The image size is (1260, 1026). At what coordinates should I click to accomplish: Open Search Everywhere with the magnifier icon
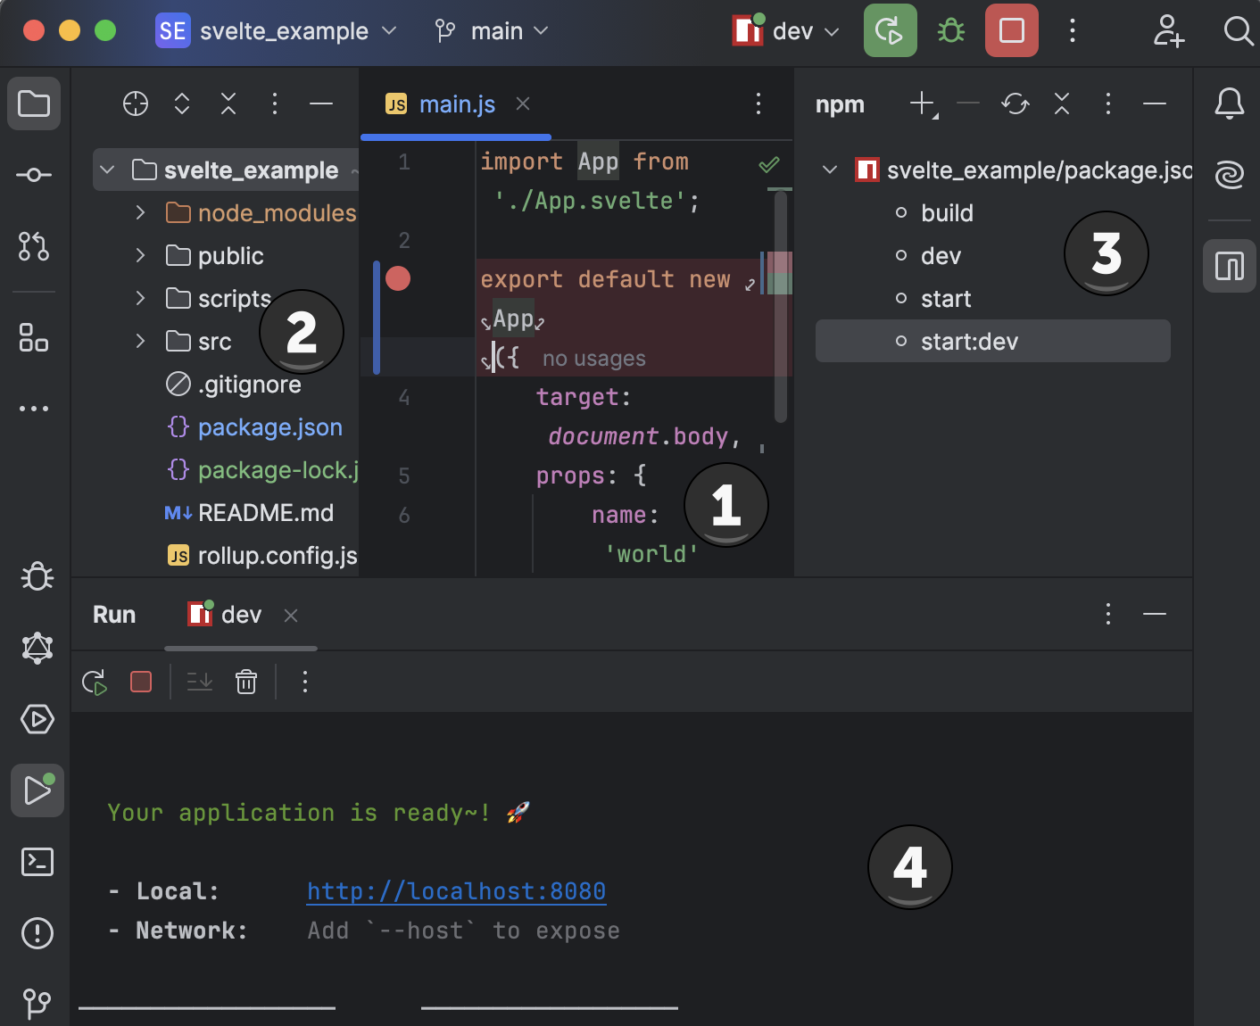1239,31
